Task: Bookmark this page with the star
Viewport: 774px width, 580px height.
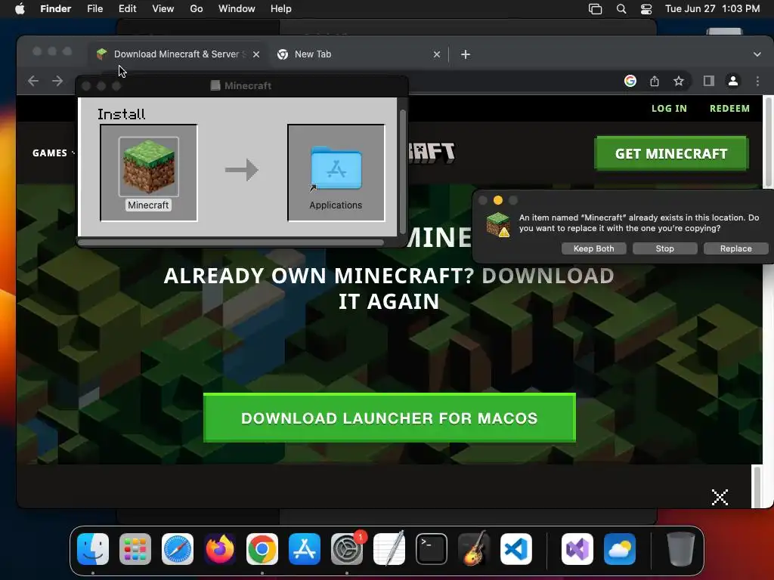Action: (679, 81)
